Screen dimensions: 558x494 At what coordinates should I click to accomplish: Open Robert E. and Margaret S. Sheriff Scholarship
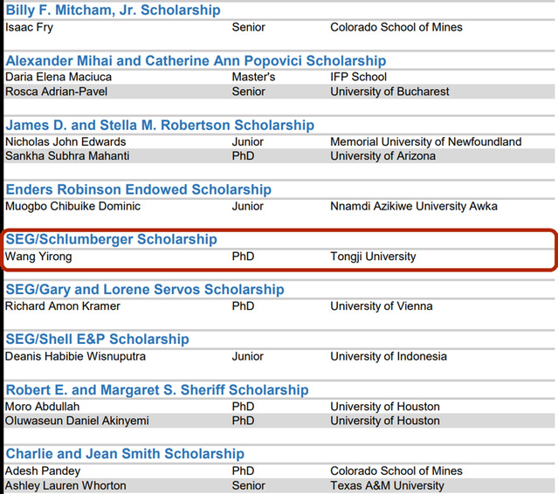pyautogui.click(x=157, y=390)
